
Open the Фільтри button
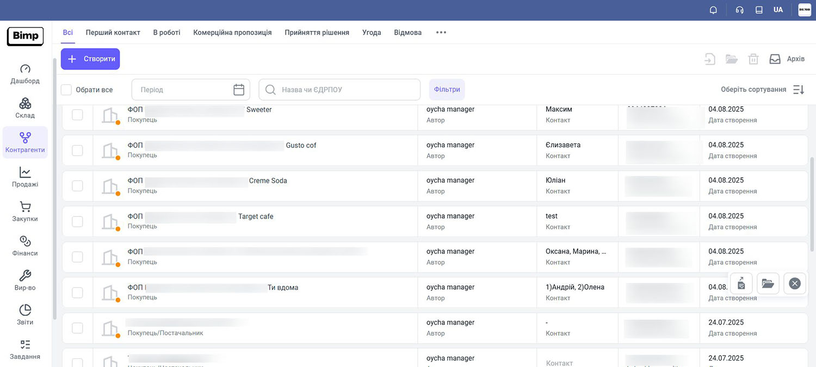[x=447, y=90]
